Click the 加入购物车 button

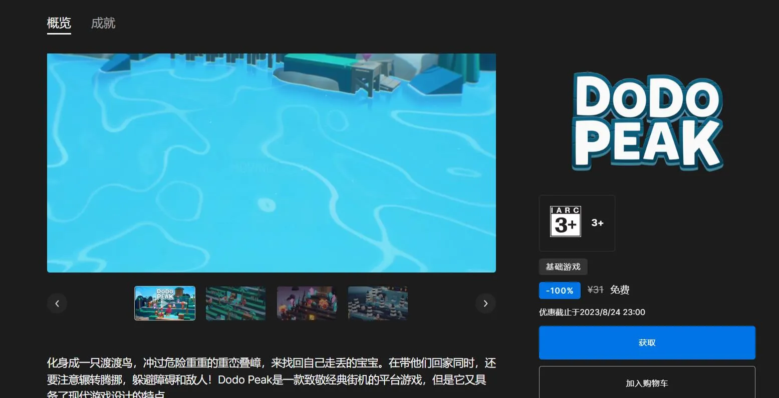(x=647, y=383)
